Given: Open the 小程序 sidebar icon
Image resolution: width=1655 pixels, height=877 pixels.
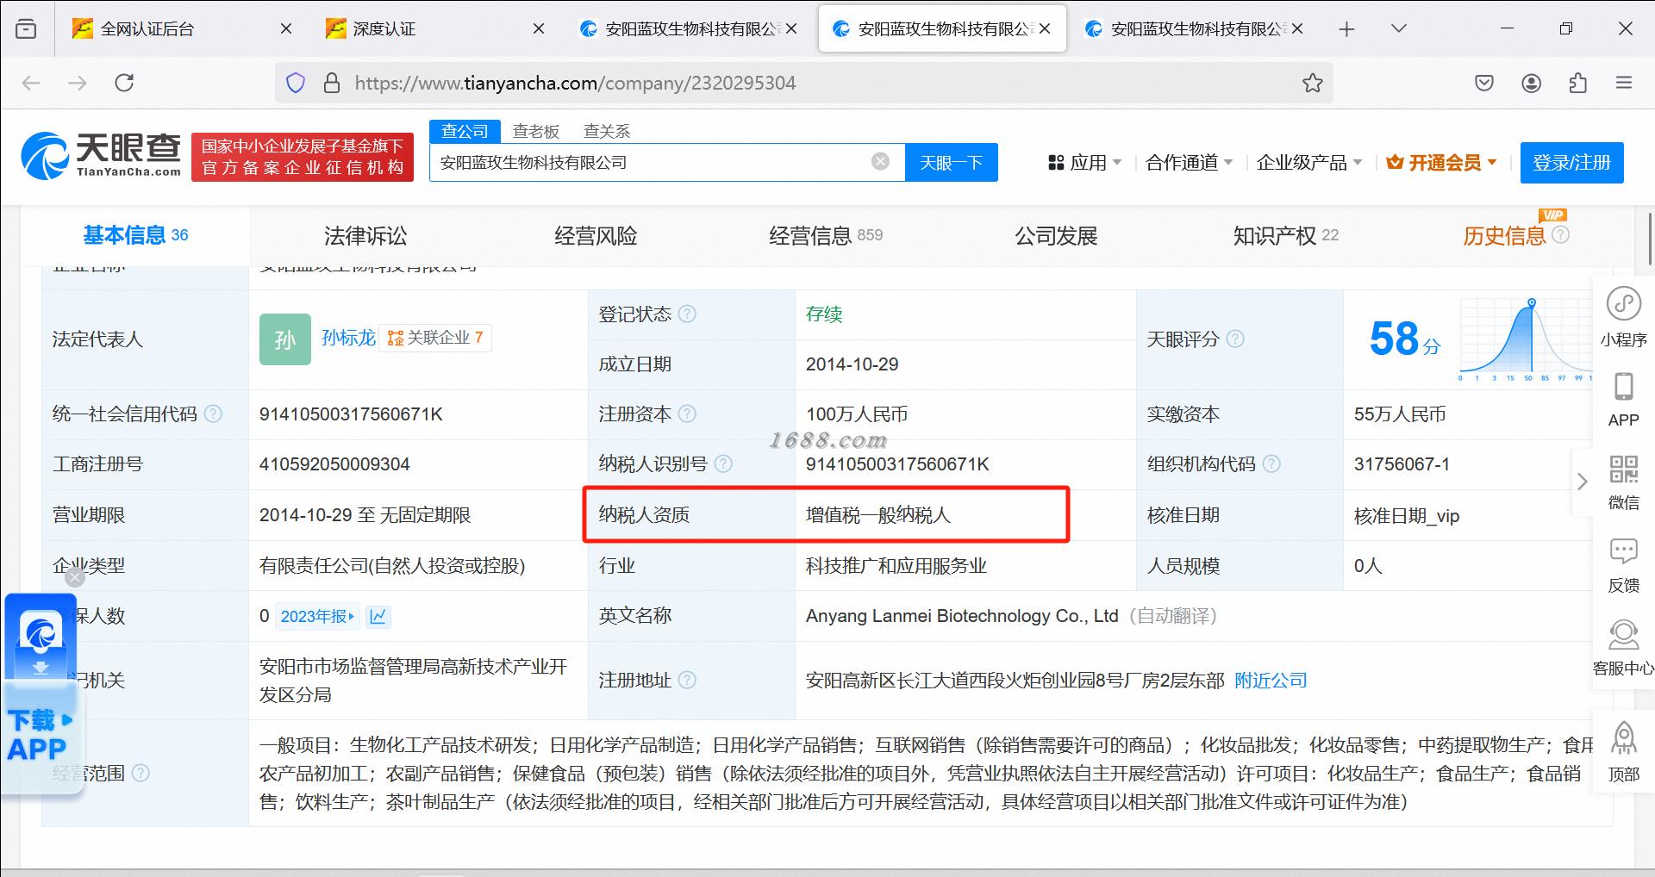Looking at the screenshot, I should 1624,317.
